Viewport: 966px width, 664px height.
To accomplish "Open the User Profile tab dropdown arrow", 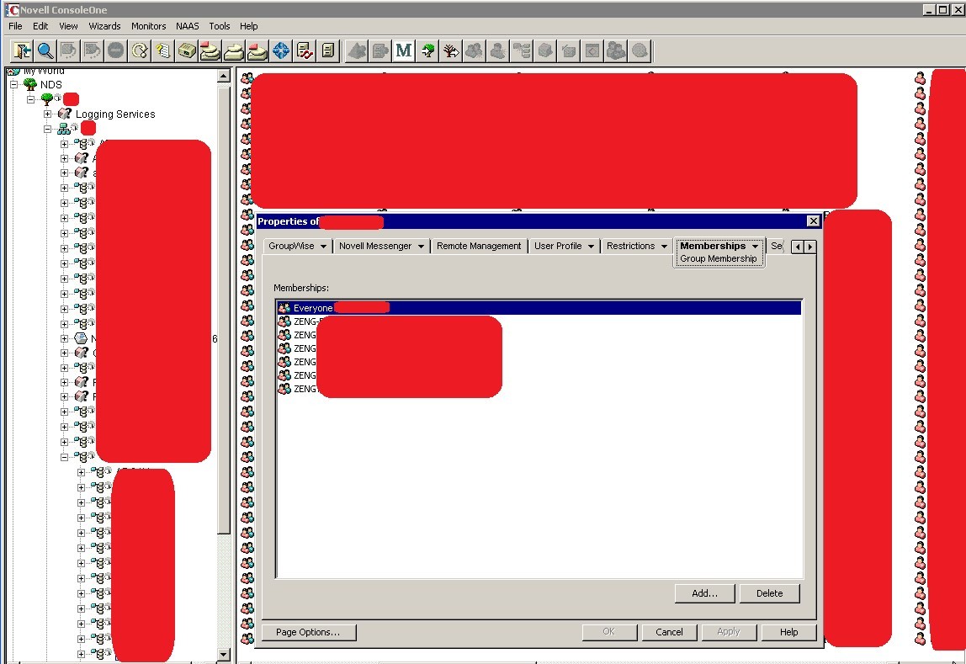I will 591,247.
